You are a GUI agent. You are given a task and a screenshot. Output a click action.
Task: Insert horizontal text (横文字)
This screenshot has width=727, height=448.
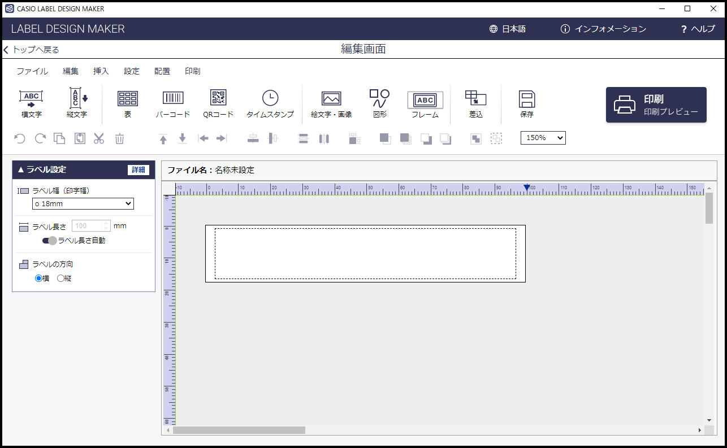tap(31, 103)
